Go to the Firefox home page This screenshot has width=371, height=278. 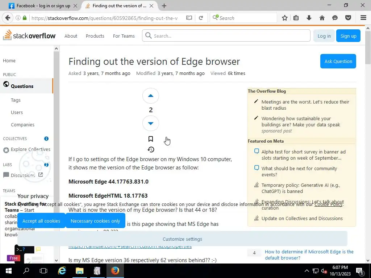(x=322, y=18)
